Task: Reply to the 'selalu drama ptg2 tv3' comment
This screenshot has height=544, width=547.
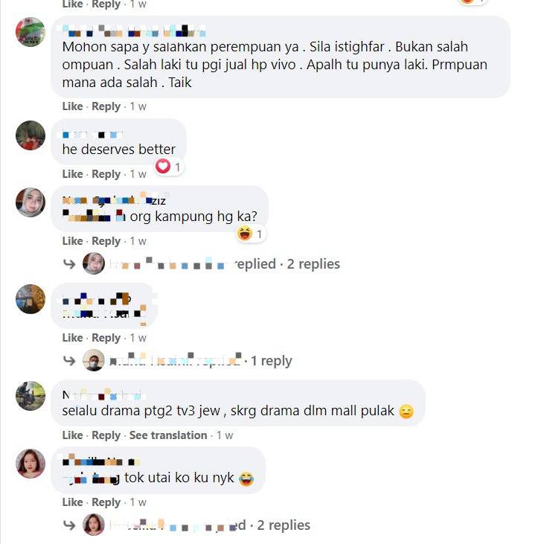Action: click(106, 435)
